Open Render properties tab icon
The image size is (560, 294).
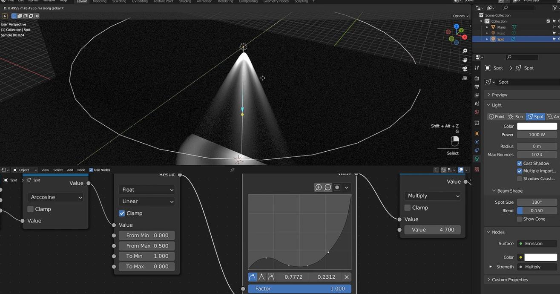(x=477, y=78)
